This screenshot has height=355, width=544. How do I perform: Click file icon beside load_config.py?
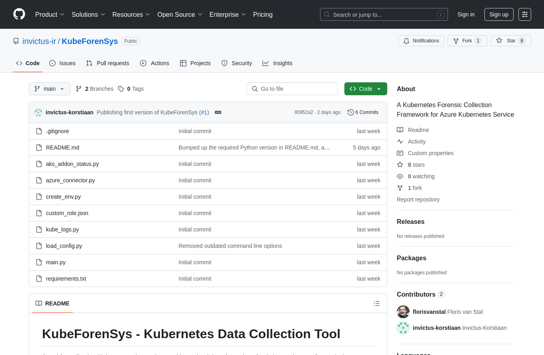pos(39,246)
